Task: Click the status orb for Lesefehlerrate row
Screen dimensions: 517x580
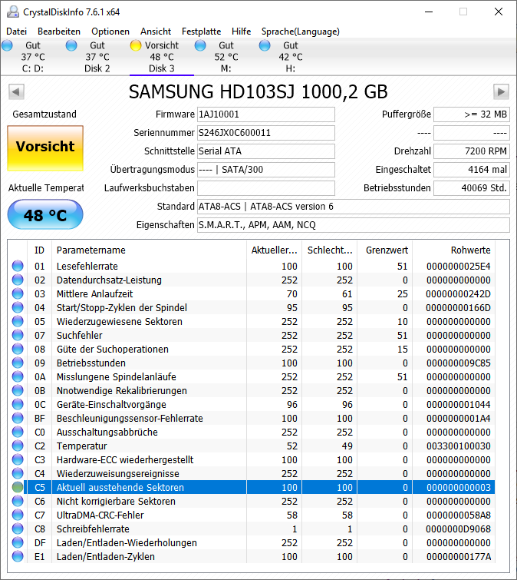Action: point(18,266)
